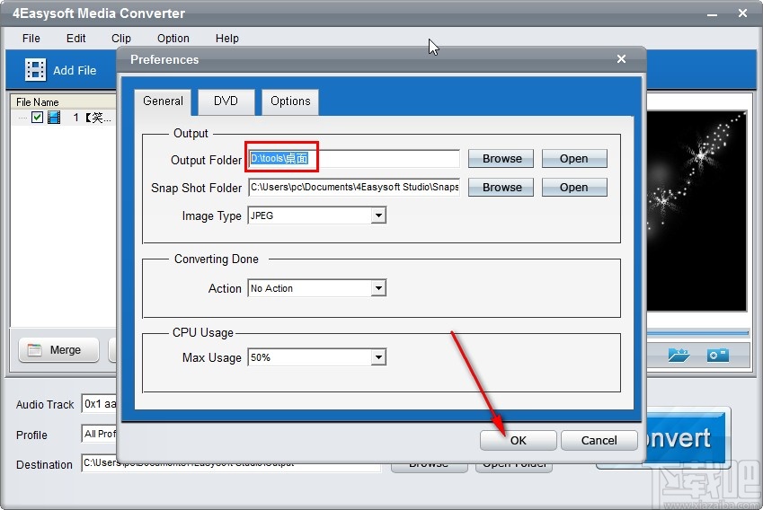This screenshot has width=763, height=510.
Task: Minimize the 4Easysoft Media Converter window
Action: (x=712, y=14)
